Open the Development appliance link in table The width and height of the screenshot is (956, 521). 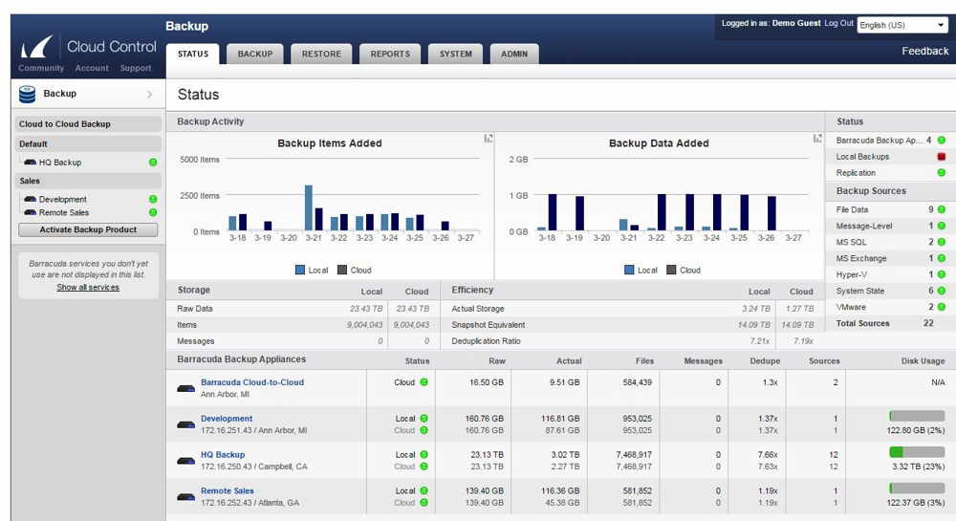pyautogui.click(x=227, y=419)
